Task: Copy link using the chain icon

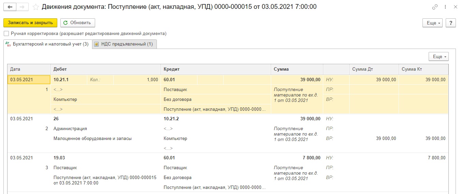Action: pos(435,7)
